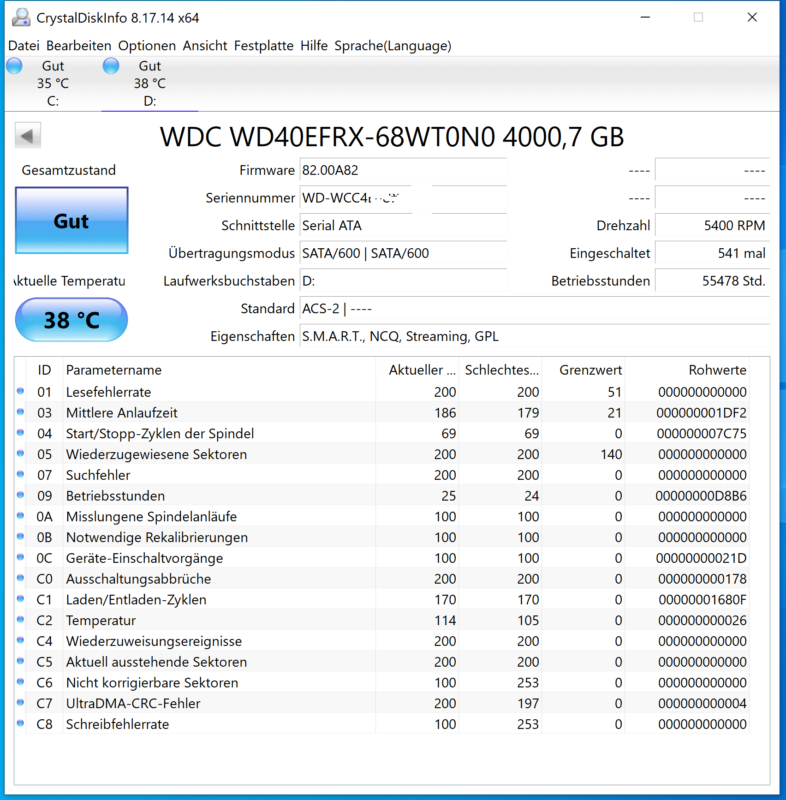Select the Mittlere Anlaufzeit parameter name
This screenshot has height=800, width=786.
tap(122, 413)
